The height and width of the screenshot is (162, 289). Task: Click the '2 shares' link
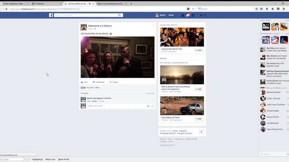(84, 93)
